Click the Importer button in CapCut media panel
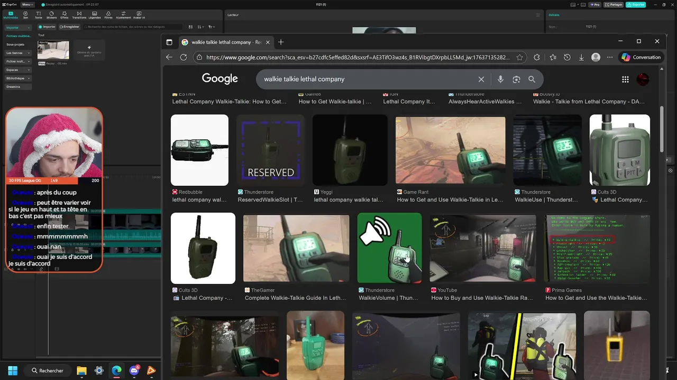The width and height of the screenshot is (677, 380). (x=47, y=26)
